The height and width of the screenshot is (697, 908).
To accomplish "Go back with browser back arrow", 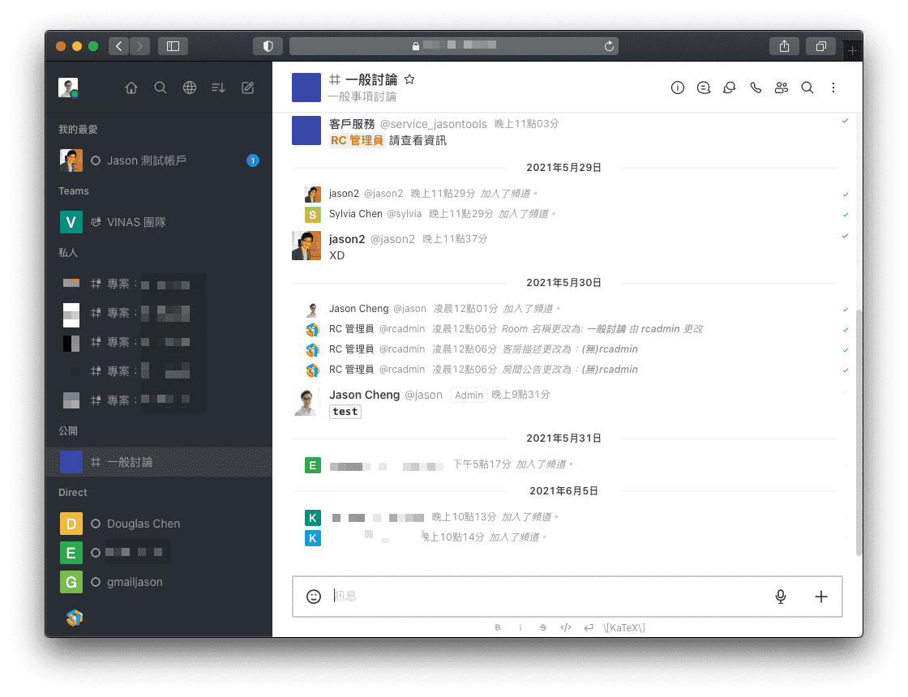I will tap(118, 46).
